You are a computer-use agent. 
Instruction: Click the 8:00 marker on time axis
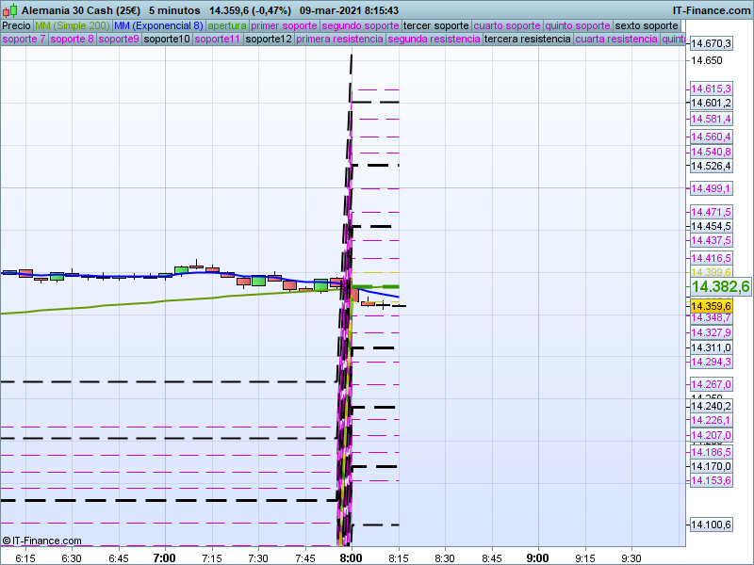tap(352, 557)
